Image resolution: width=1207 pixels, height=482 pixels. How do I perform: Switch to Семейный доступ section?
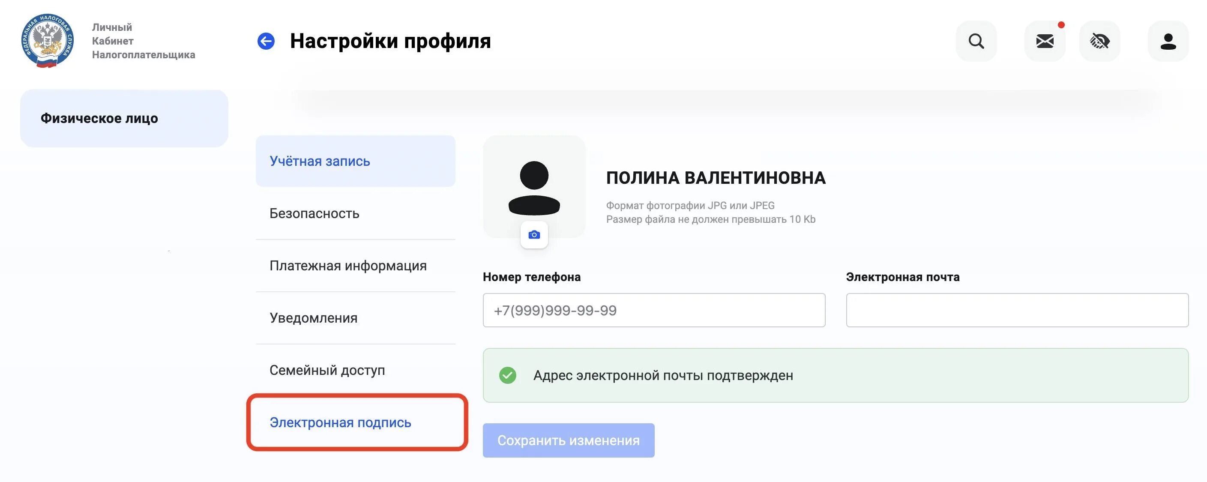click(x=355, y=370)
